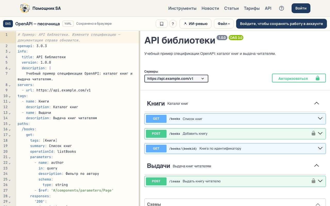This screenshot has width=330, height=206.
Task: Collapse the Выдачи tag section
Action: [317, 166]
